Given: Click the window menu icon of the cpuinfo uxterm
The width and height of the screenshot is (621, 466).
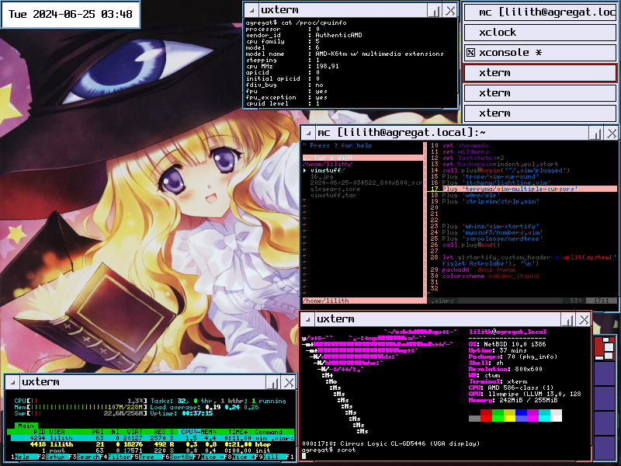Looking at the screenshot, I should pos(252,10).
